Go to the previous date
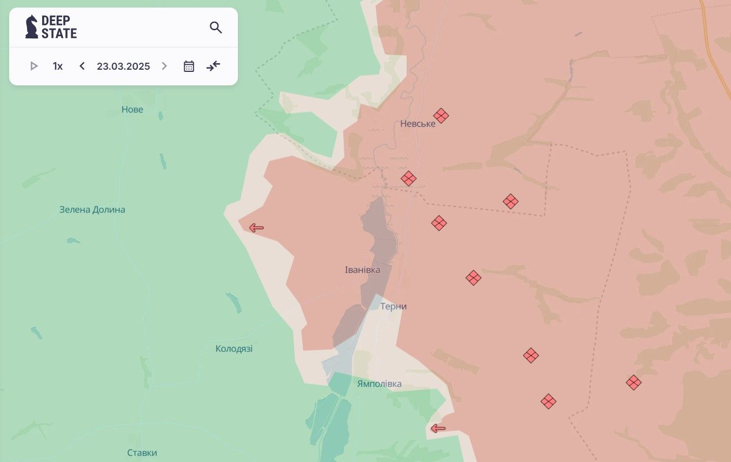The image size is (731, 462). click(x=82, y=66)
